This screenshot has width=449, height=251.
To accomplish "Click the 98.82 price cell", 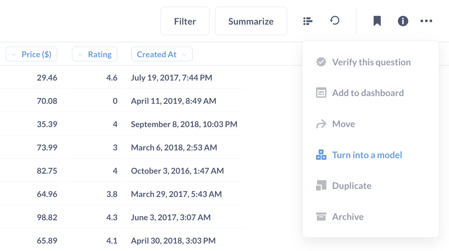I will (47, 217).
